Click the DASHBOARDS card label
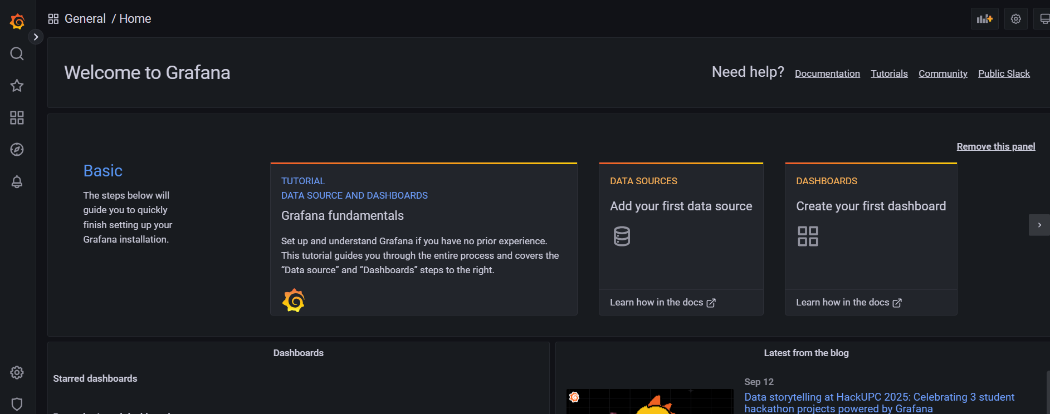Image resolution: width=1050 pixels, height=414 pixels. pos(827,181)
